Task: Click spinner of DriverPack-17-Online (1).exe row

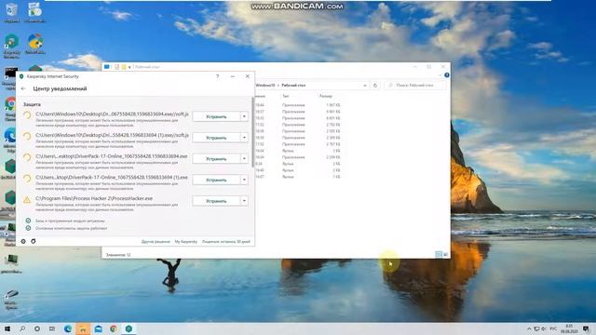Action: click(27, 178)
